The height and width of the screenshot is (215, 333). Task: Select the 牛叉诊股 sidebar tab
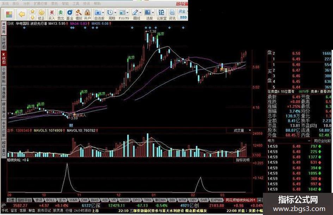pos(4,129)
